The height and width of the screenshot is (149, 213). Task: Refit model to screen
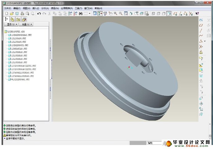coord(126,13)
